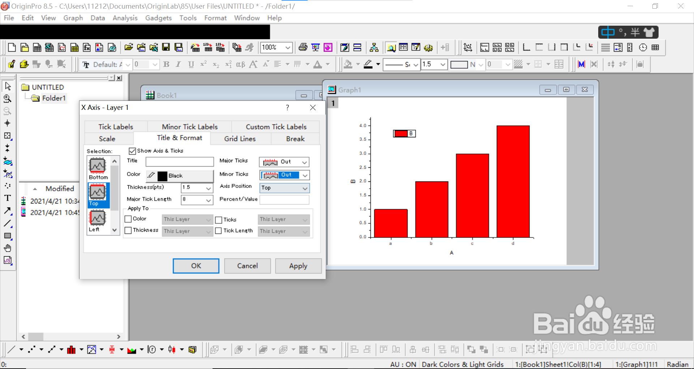
Task: Enable the Apply To Thickness checkbox
Action: (x=128, y=230)
